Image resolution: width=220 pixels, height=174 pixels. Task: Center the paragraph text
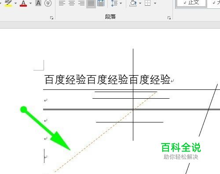click(x=72, y=3)
